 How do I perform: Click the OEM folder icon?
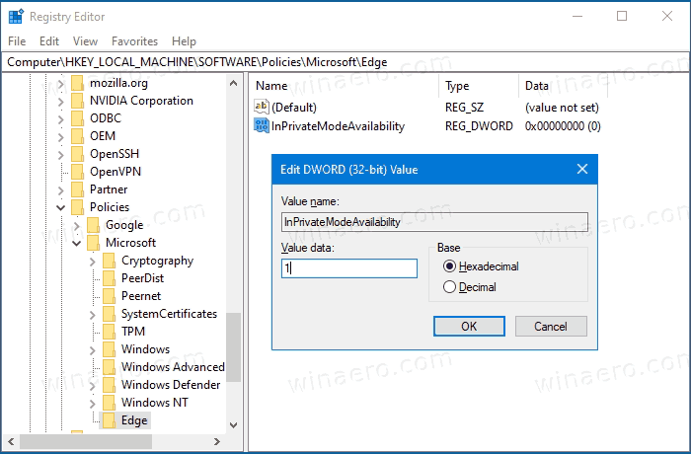78,136
